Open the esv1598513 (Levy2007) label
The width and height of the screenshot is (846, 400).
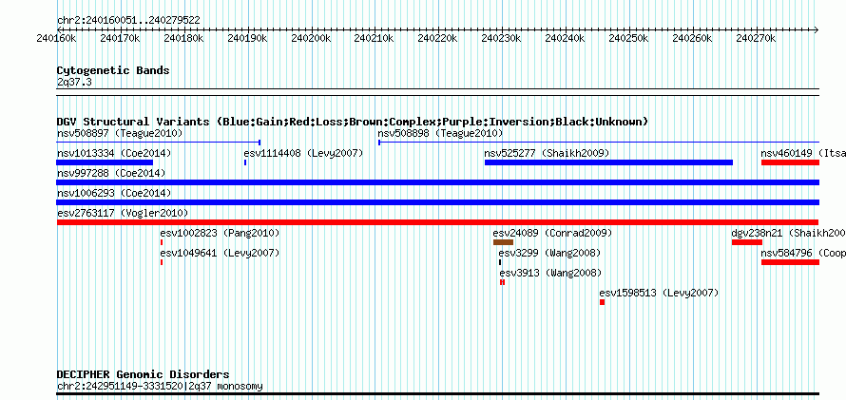(659, 293)
